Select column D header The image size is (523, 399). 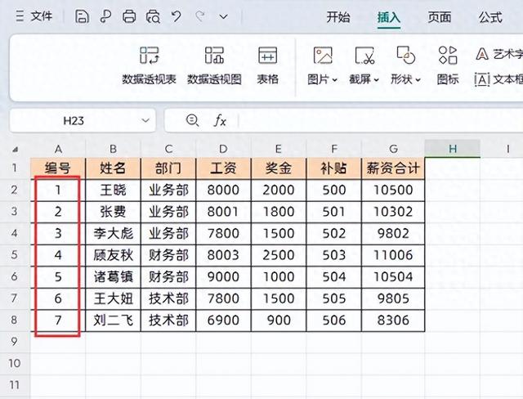click(223, 149)
